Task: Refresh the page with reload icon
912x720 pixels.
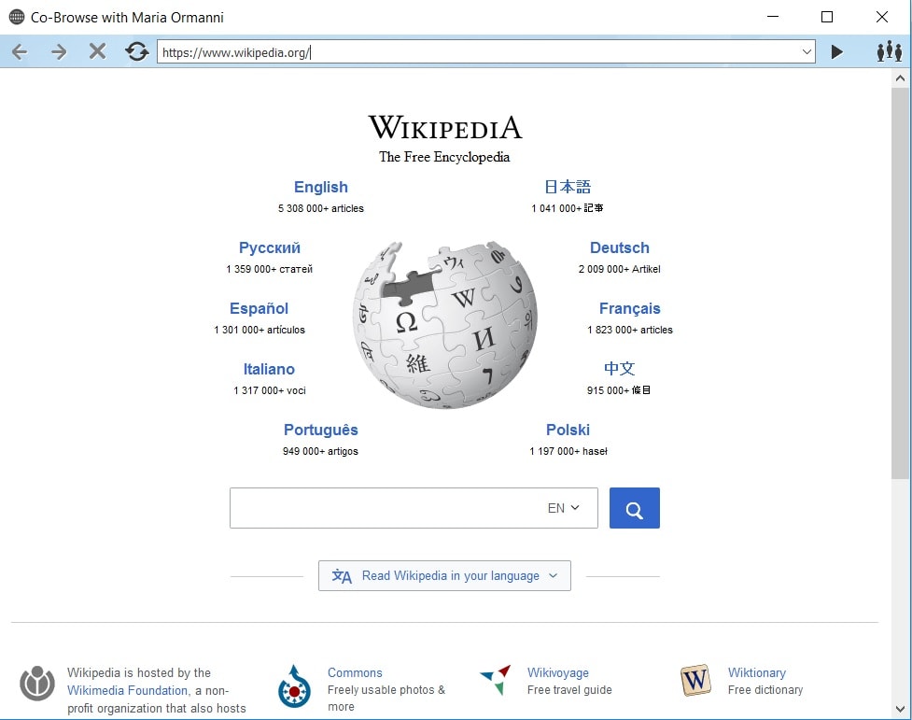Action: click(x=136, y=51)
